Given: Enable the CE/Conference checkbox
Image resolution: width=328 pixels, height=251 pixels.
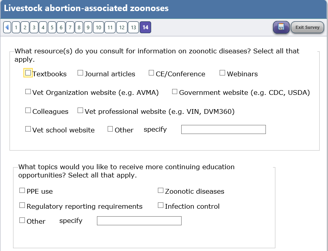Looking at the screenshot, I should point(152,73).
